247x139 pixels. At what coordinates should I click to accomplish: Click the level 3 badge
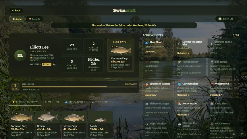click(15, 87)
